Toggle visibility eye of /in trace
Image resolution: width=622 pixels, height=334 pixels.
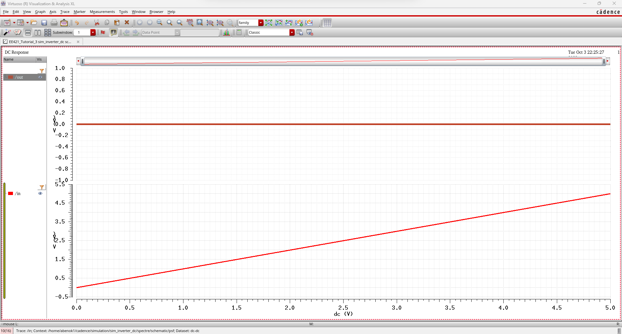point(40,193)
